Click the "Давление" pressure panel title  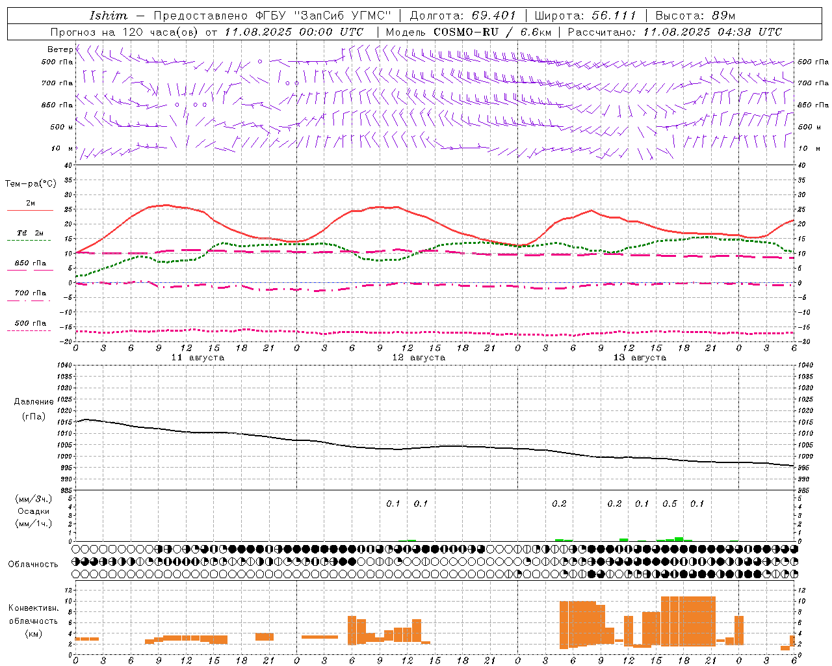click(x=34, y=402)
